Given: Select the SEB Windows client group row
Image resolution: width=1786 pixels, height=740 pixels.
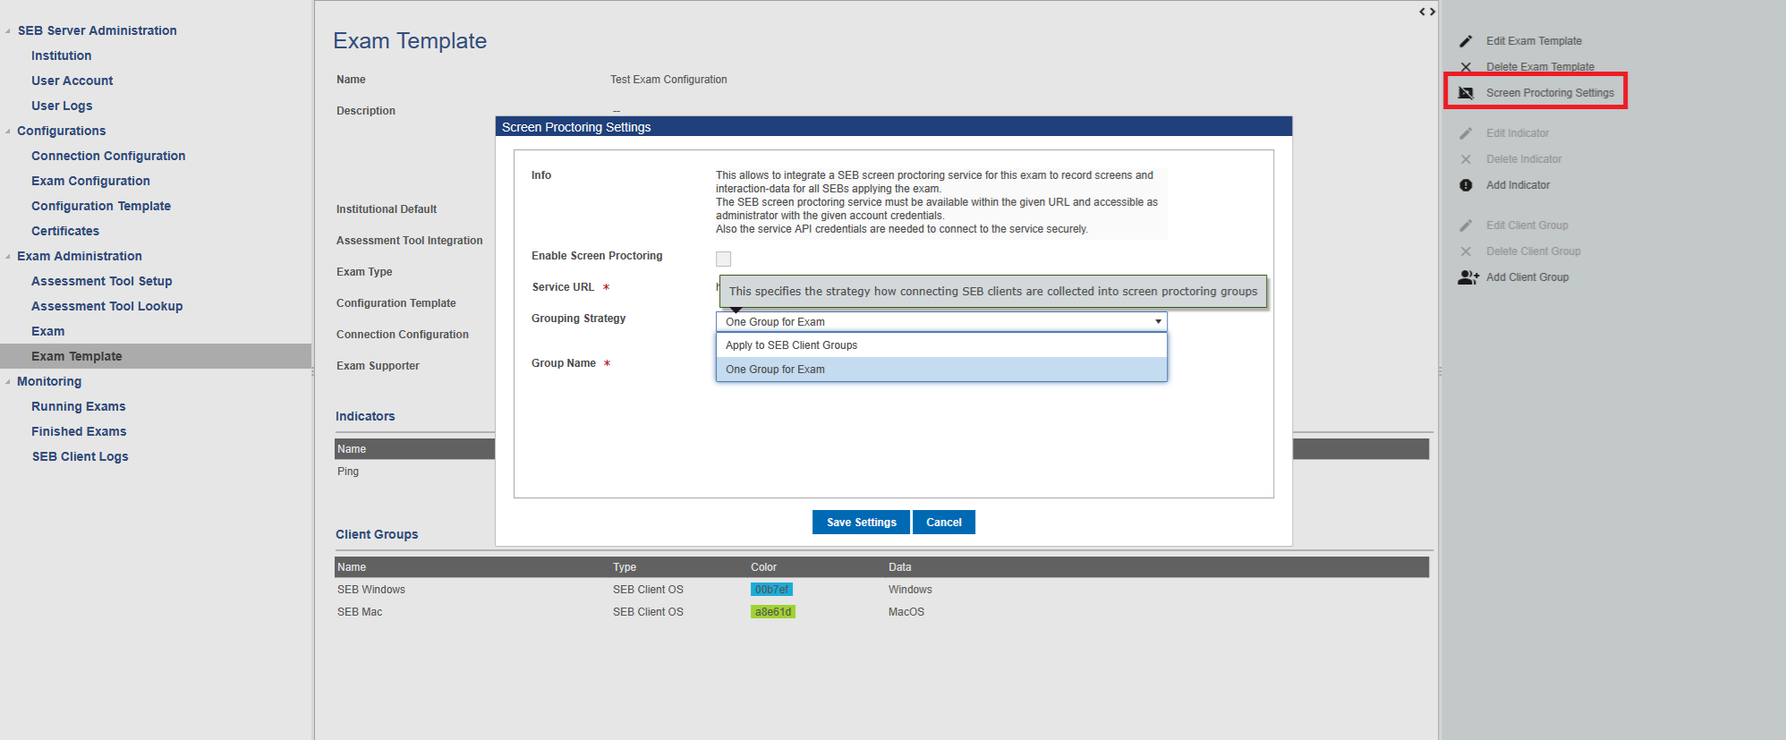Looking at the screenshot, I should coord(881,590).
